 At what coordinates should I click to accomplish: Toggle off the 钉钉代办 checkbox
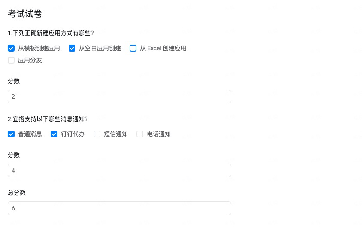point(54,134)
